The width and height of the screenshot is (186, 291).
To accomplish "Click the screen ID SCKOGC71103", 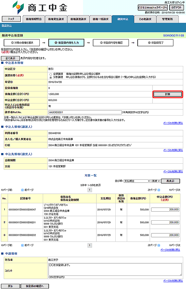I will [x=174, y=35].
